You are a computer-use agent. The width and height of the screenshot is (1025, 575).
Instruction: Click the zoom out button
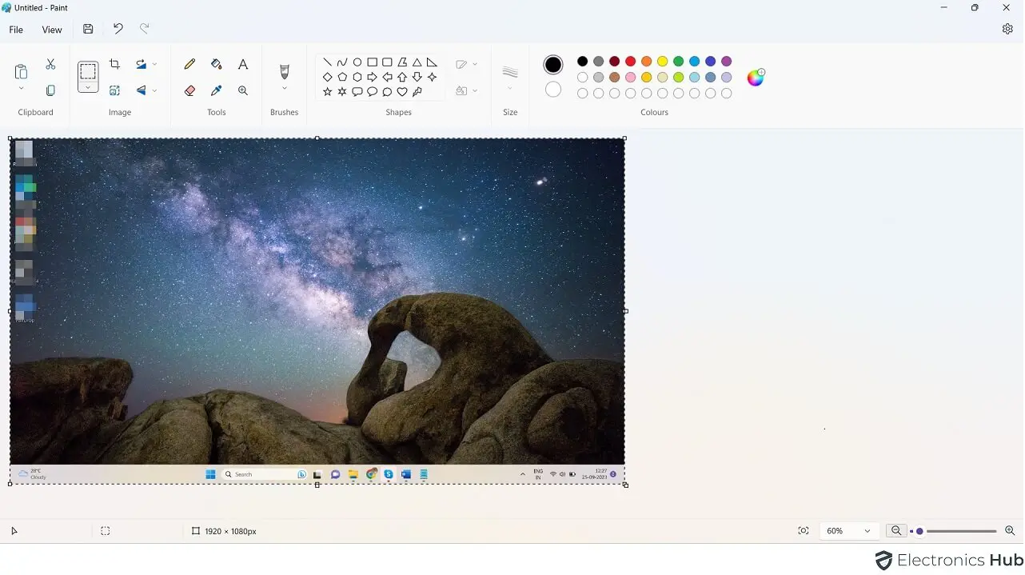point(896,531)
